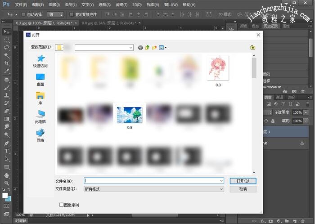Select the 0.3 image thumbnail

pyautogui.click(x=218, y=68)
